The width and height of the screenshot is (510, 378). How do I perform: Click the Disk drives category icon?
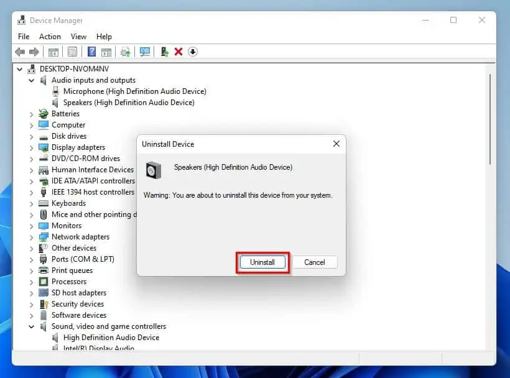tap(44, 137)
